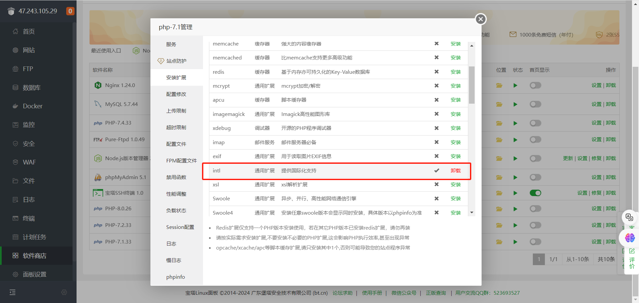Click the play status icon for MySQL row

pyautogui.click(x=515, y=104)
